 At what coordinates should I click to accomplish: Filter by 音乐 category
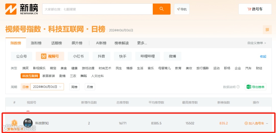(151, 68)
